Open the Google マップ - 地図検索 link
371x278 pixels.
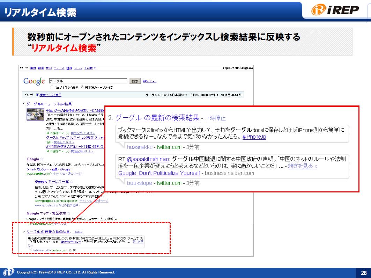point(46,213)
